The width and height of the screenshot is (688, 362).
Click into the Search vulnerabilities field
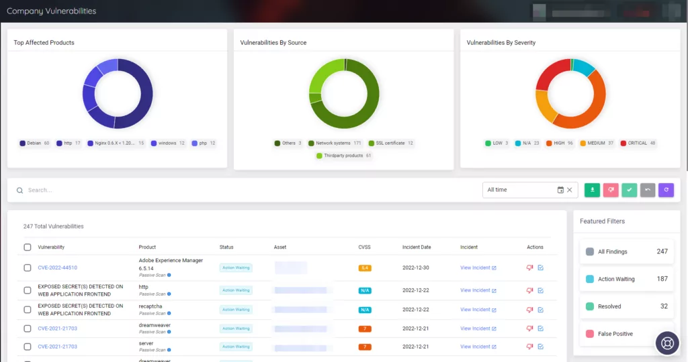[x=246, y=190]
